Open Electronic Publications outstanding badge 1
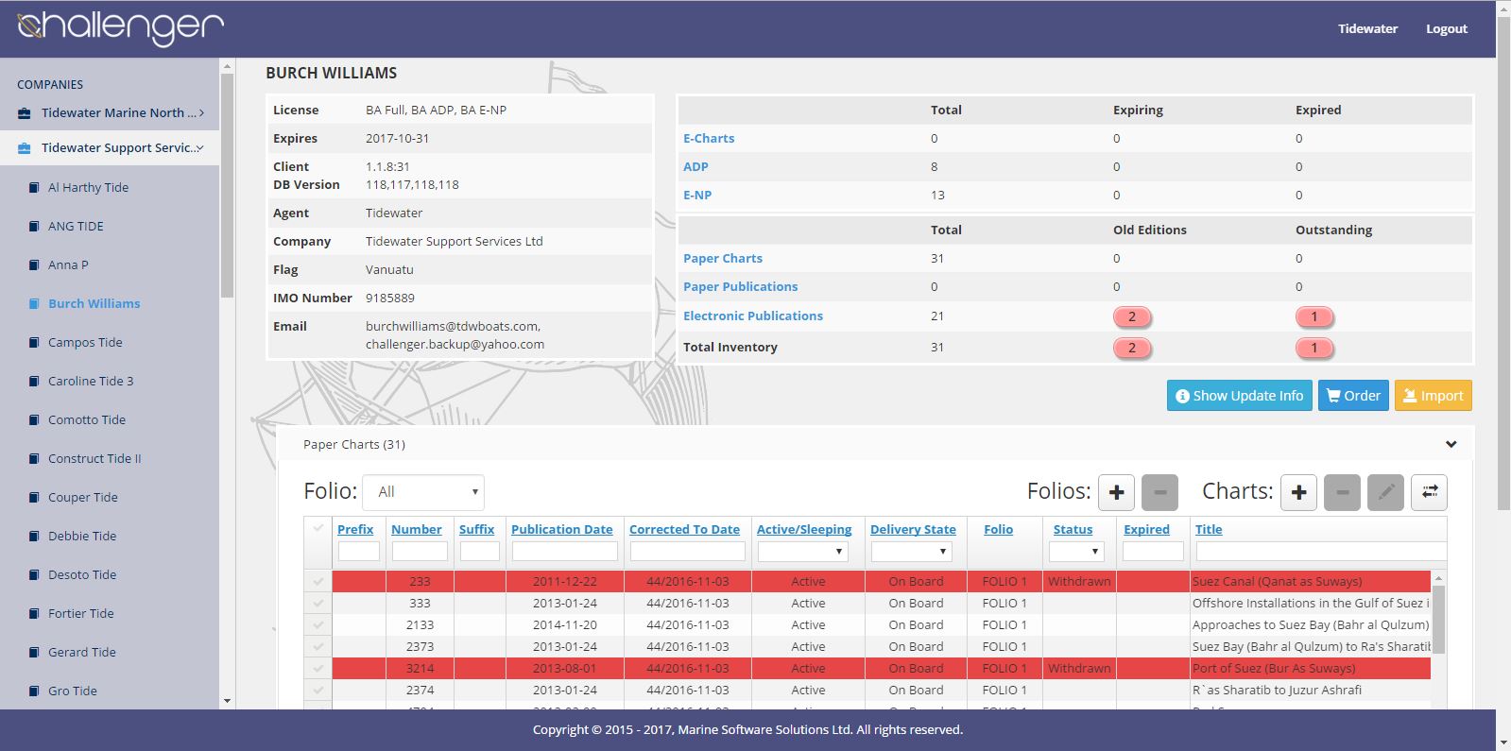The width and height of the screenshot is (1511, 751). [x=1314, y=316]
